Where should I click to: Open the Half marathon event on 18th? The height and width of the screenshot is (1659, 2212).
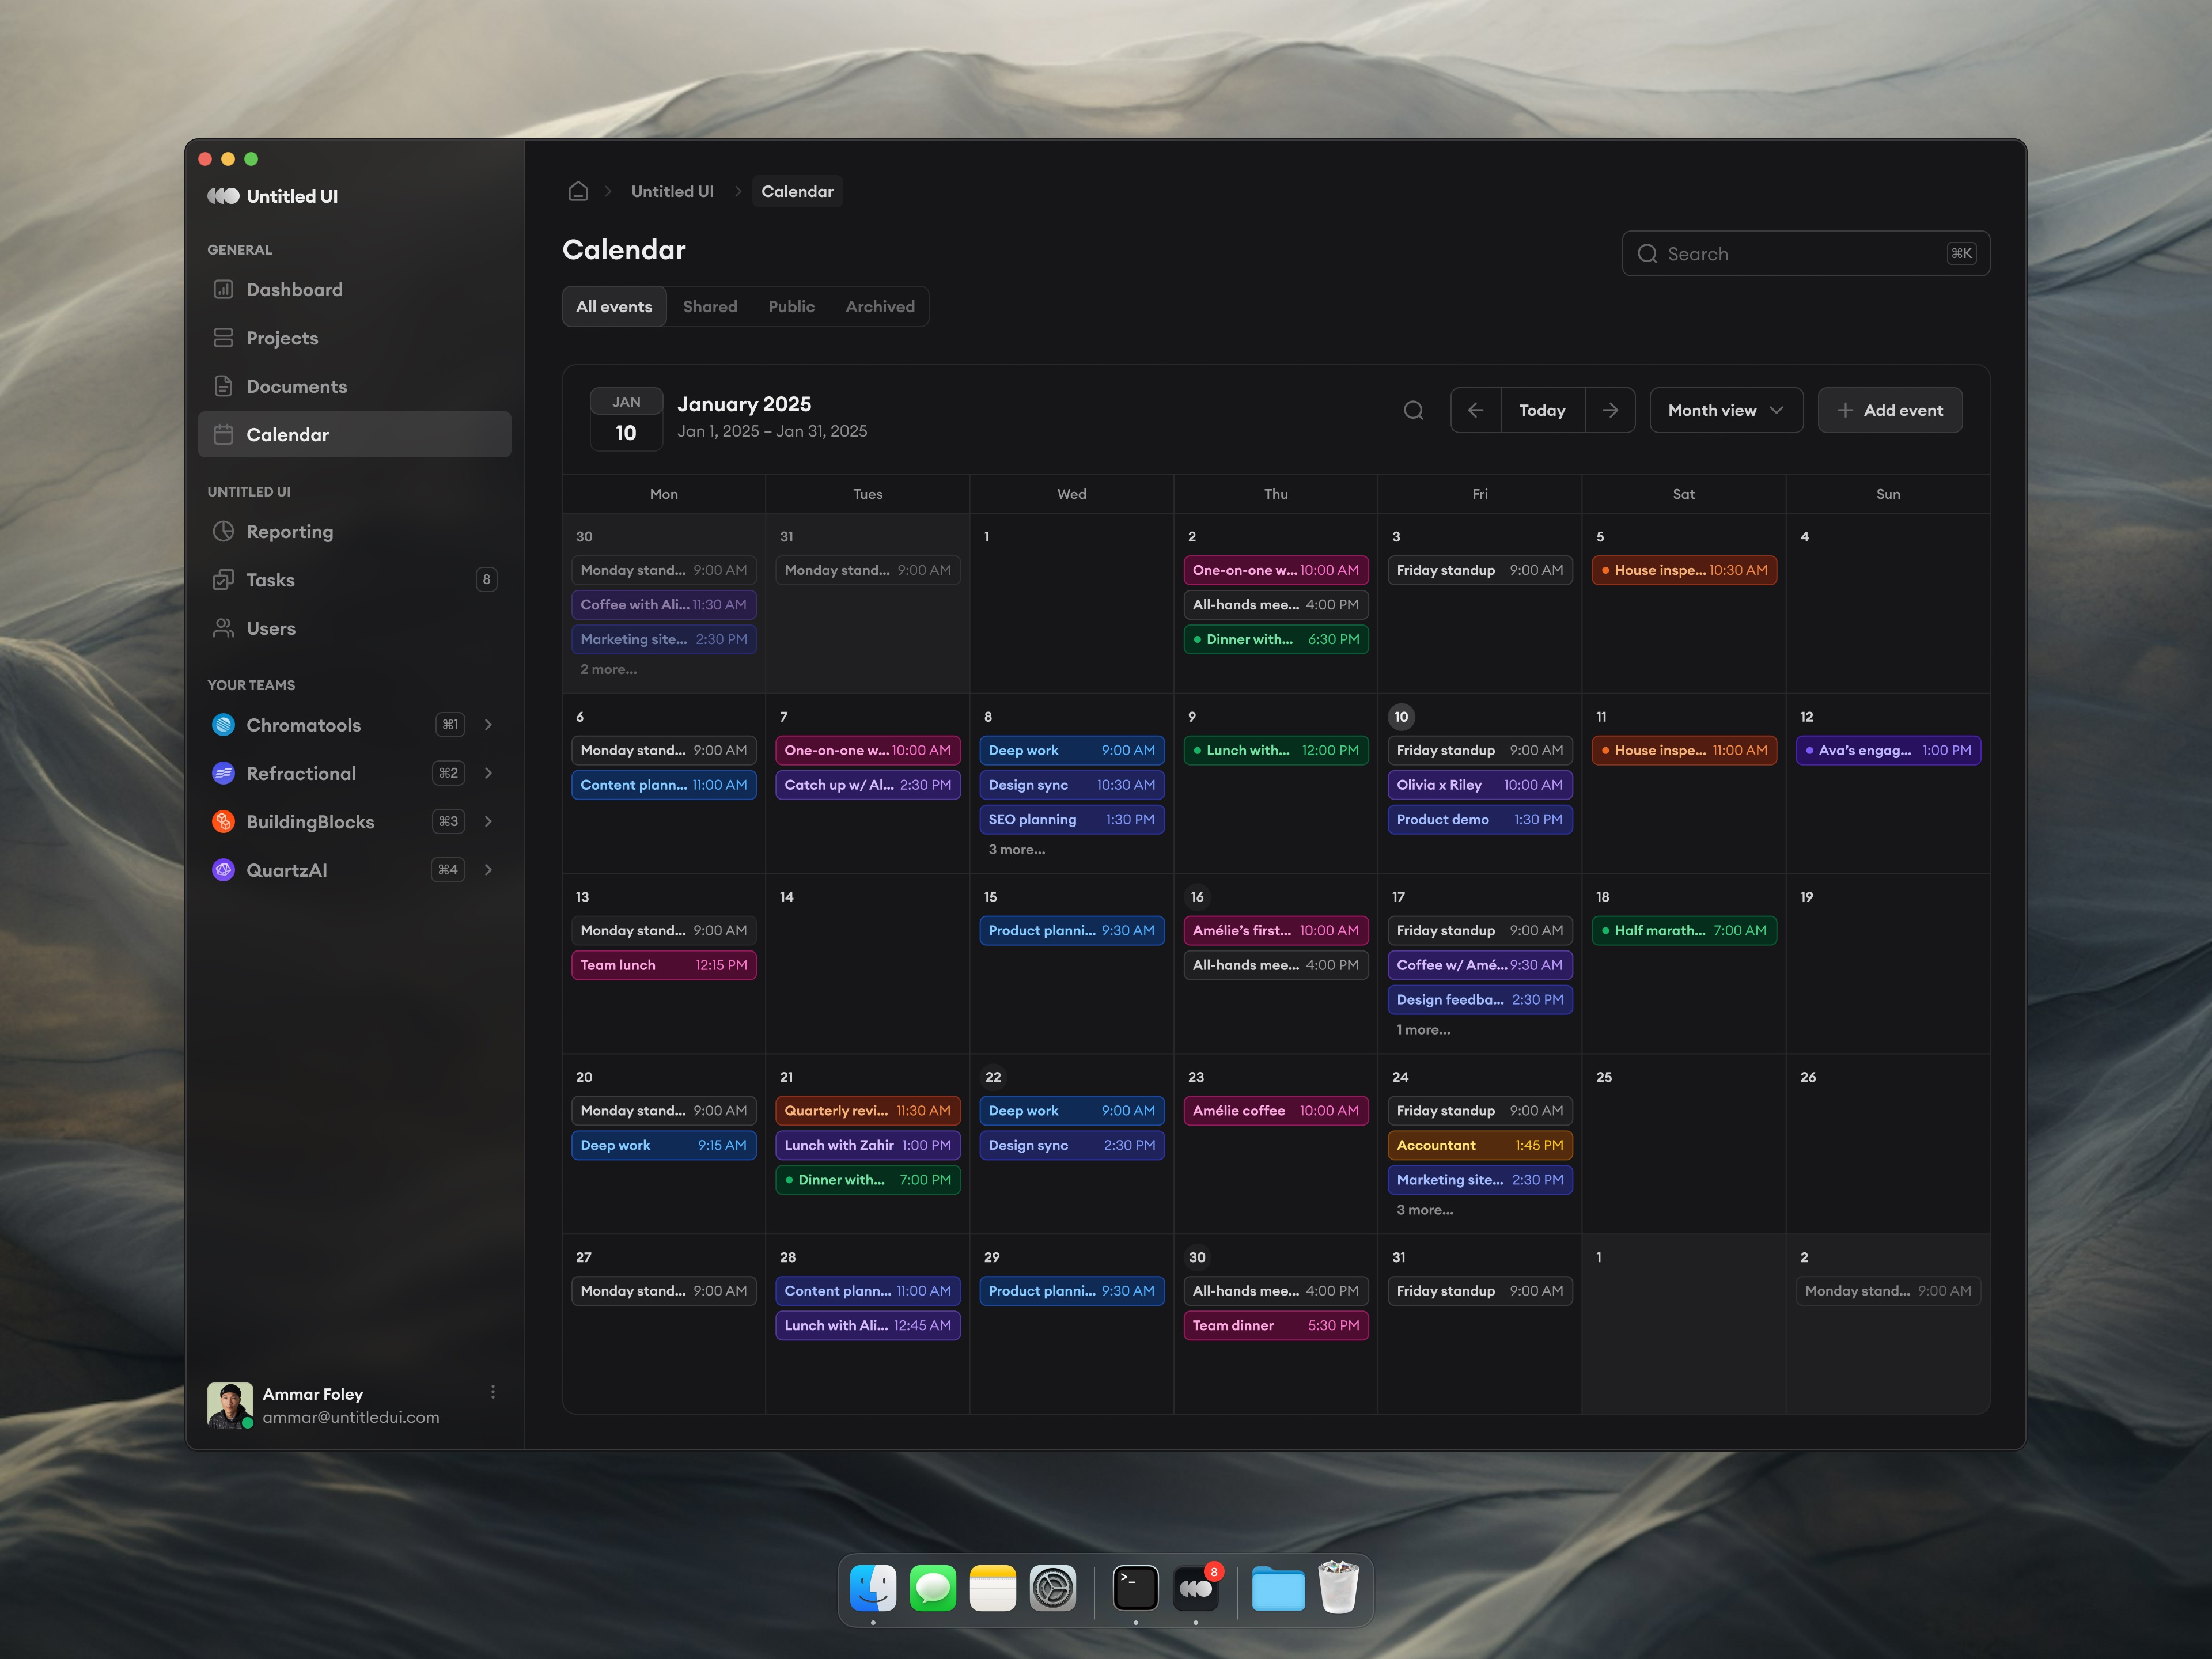[1684, 930]
